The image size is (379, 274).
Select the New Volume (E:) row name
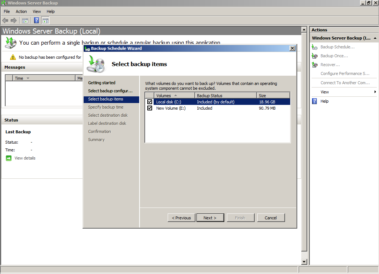[171, 108]
